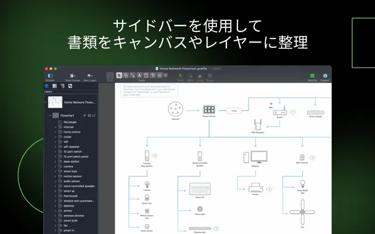Switch to the Selection sidebar tab

[70, 86]
